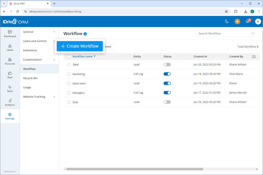Navigate to Deal via the sidebar icon
This screenshot has height=175, width=263.
[10, 75]
